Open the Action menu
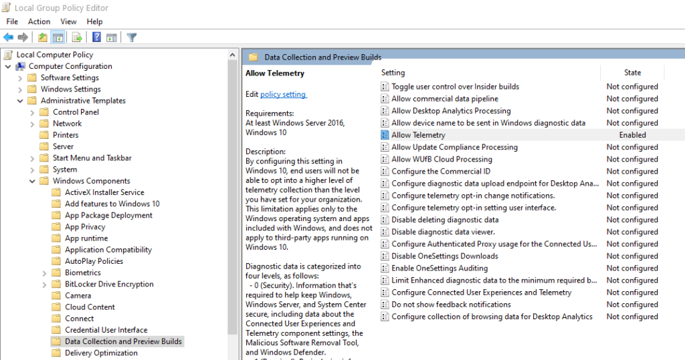Screen dimensions: 685x360 (x=39, y=21)
